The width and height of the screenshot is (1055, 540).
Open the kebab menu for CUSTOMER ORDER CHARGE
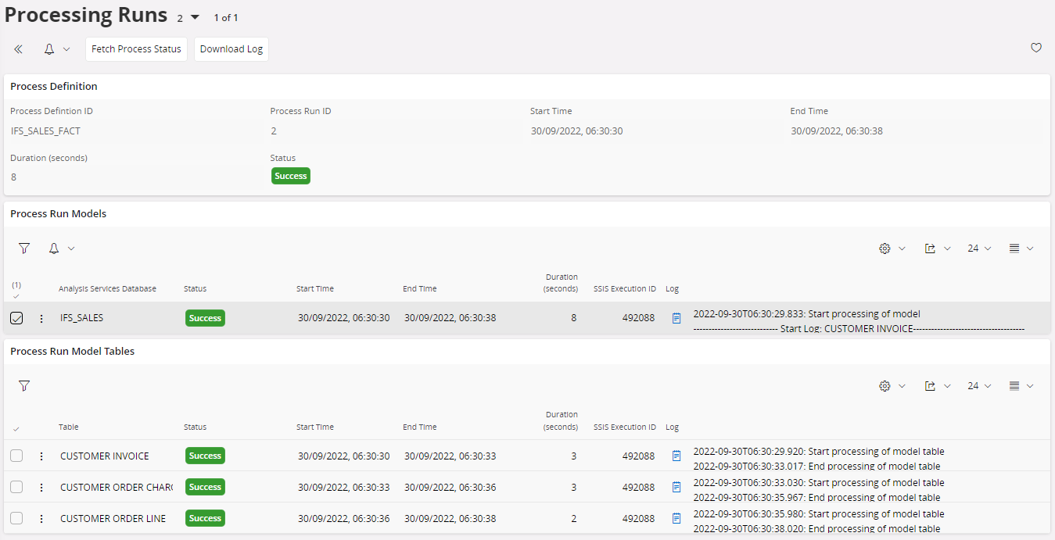point(41,487)
